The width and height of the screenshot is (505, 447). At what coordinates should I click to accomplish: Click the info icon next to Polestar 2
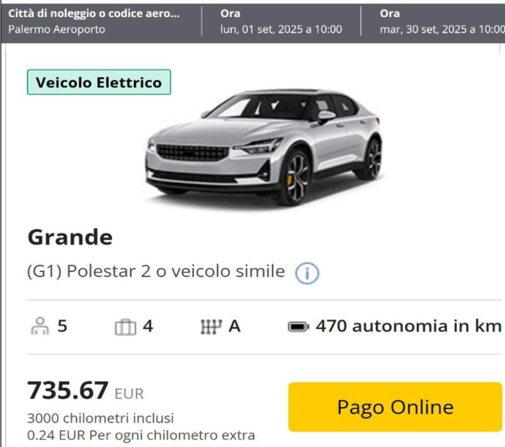pos(307,273)
